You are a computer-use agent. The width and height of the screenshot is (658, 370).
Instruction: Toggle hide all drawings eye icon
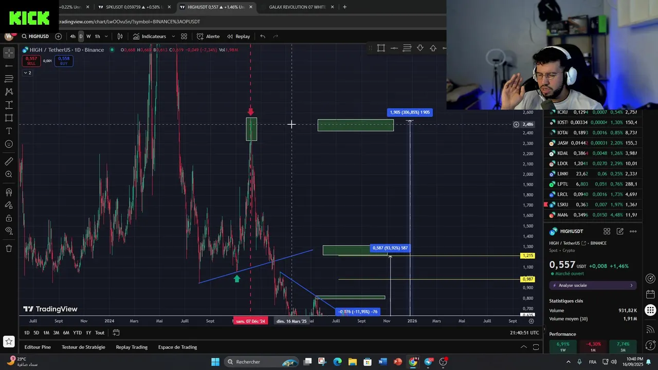[9, 231]
